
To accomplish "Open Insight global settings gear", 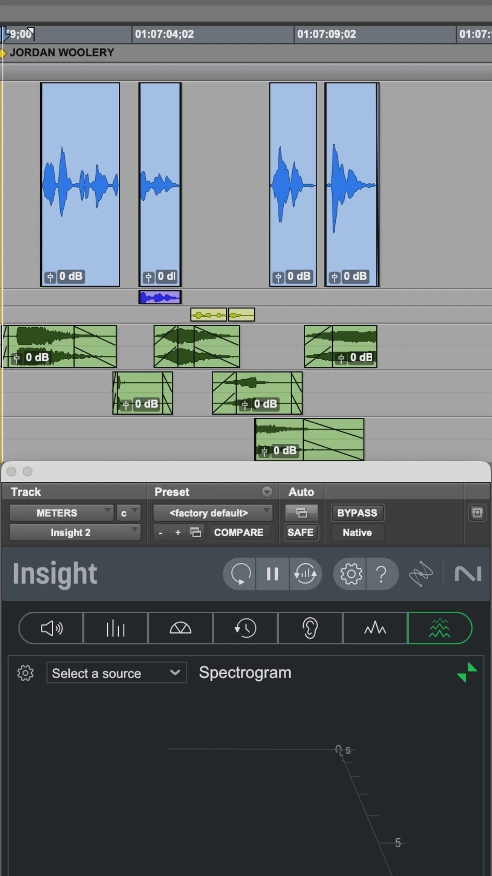I will [x=351, y=574].
